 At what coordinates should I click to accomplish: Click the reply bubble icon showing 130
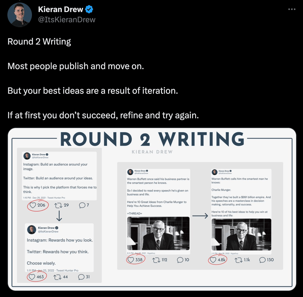[262, 260]
